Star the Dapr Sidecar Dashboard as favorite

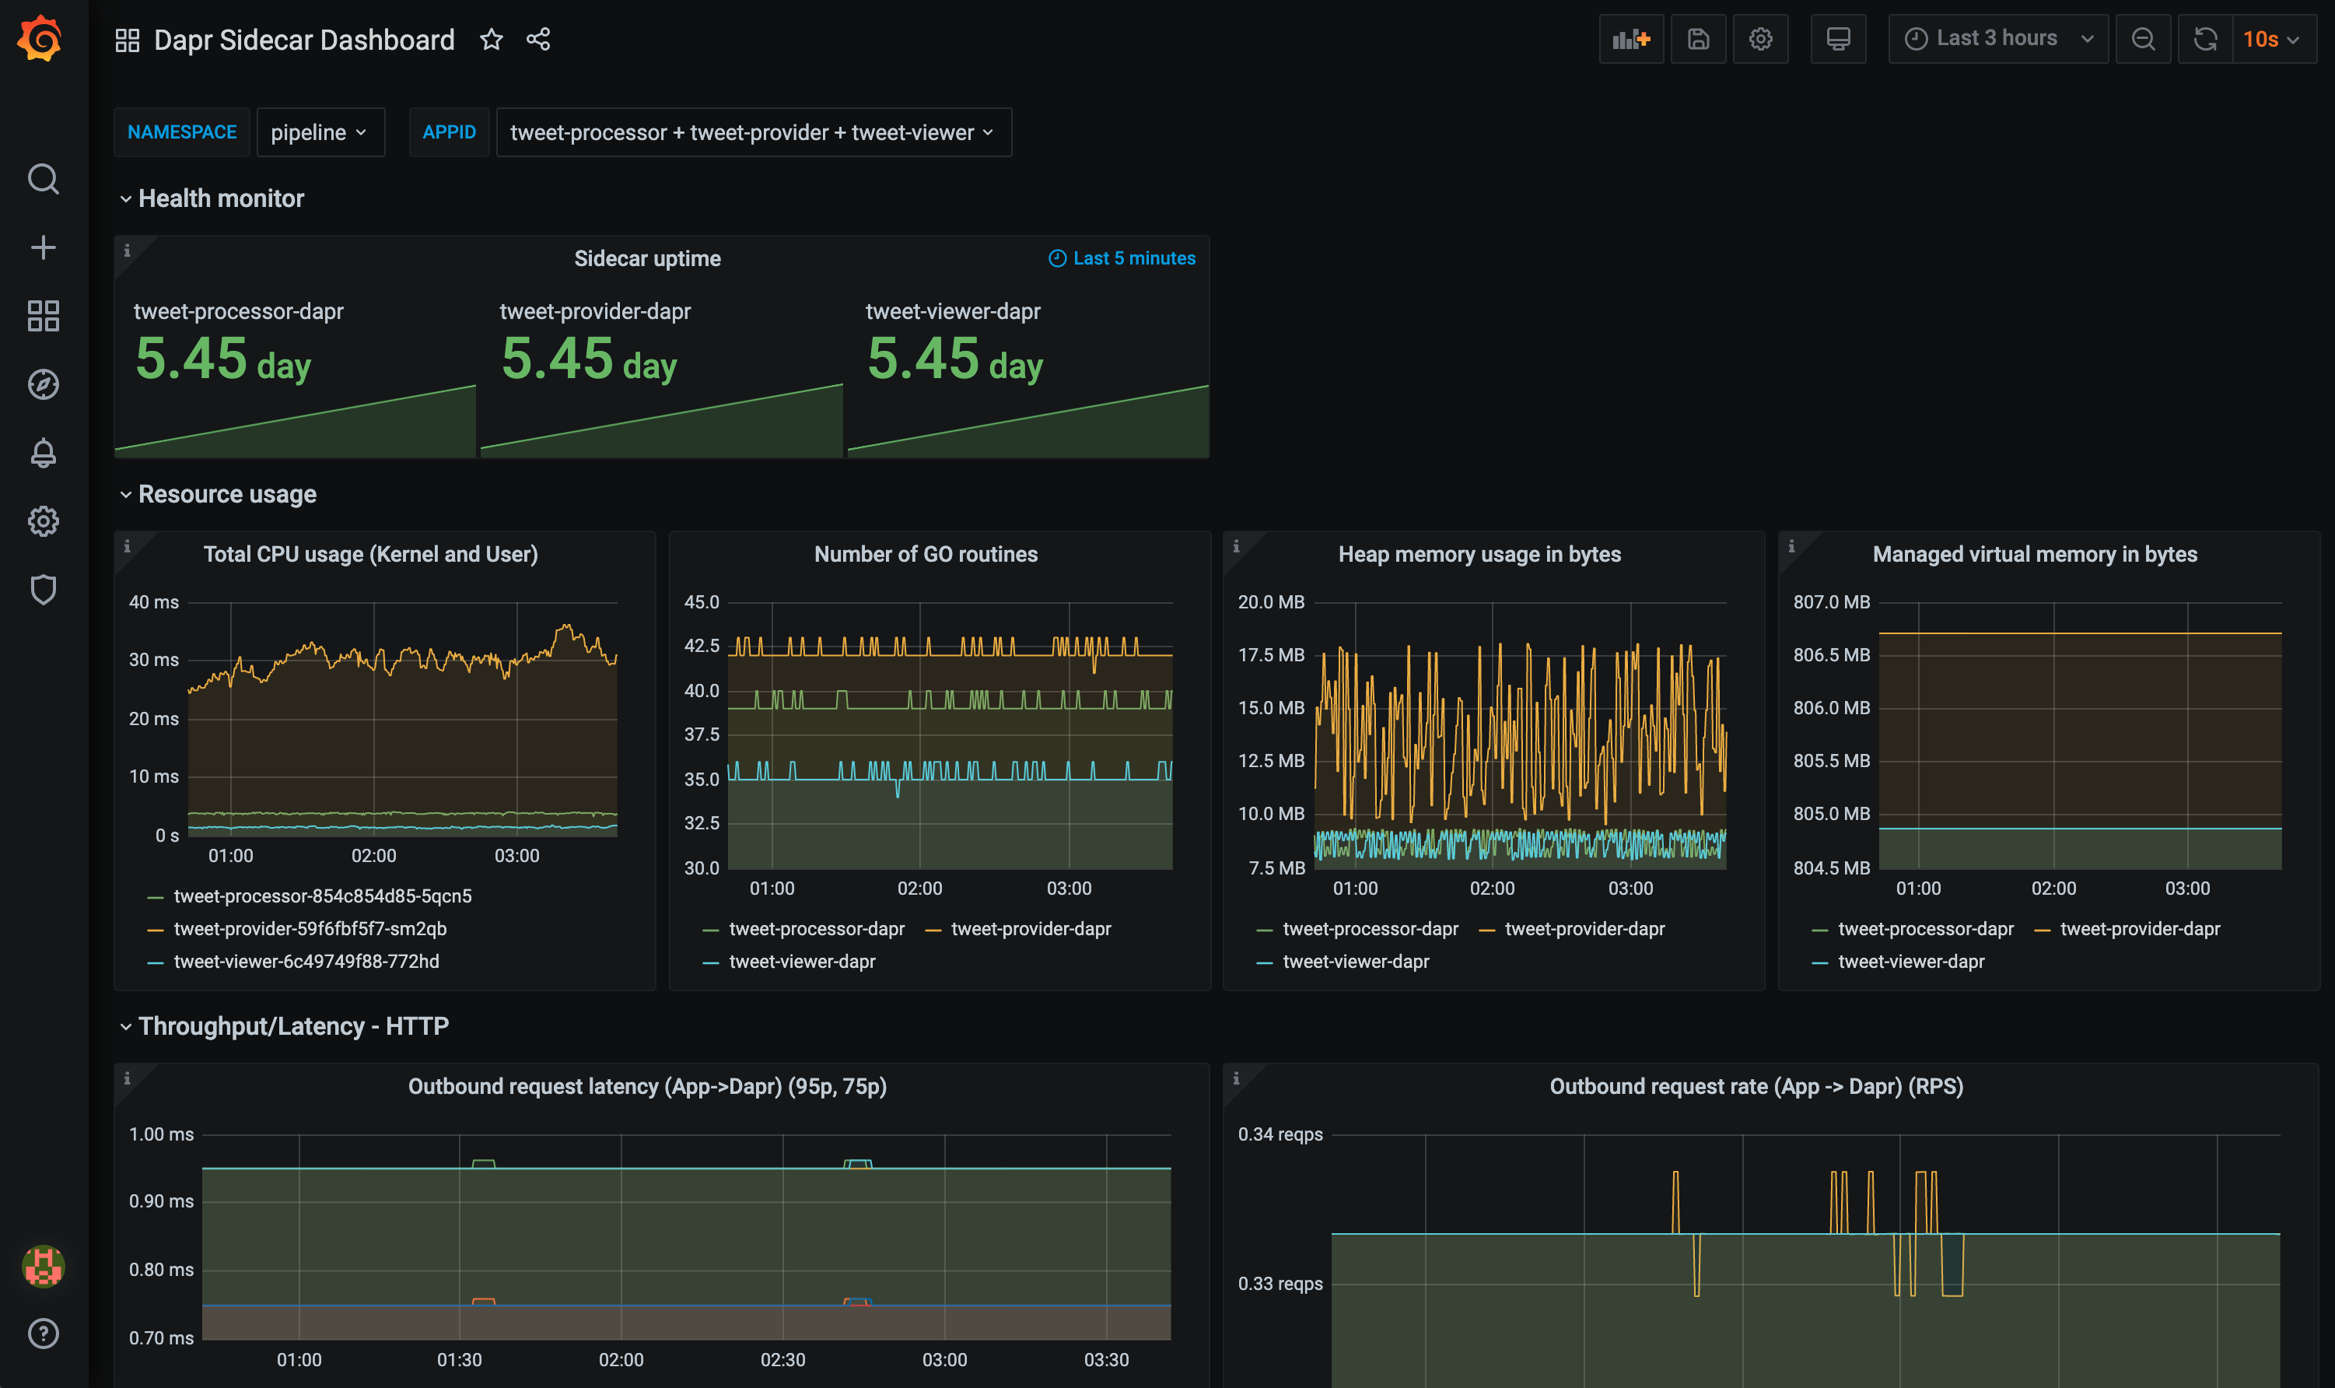[x=491, y=39]
